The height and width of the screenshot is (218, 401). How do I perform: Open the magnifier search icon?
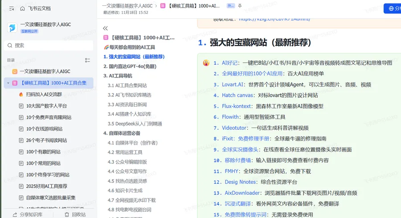(x=10, y=45)
